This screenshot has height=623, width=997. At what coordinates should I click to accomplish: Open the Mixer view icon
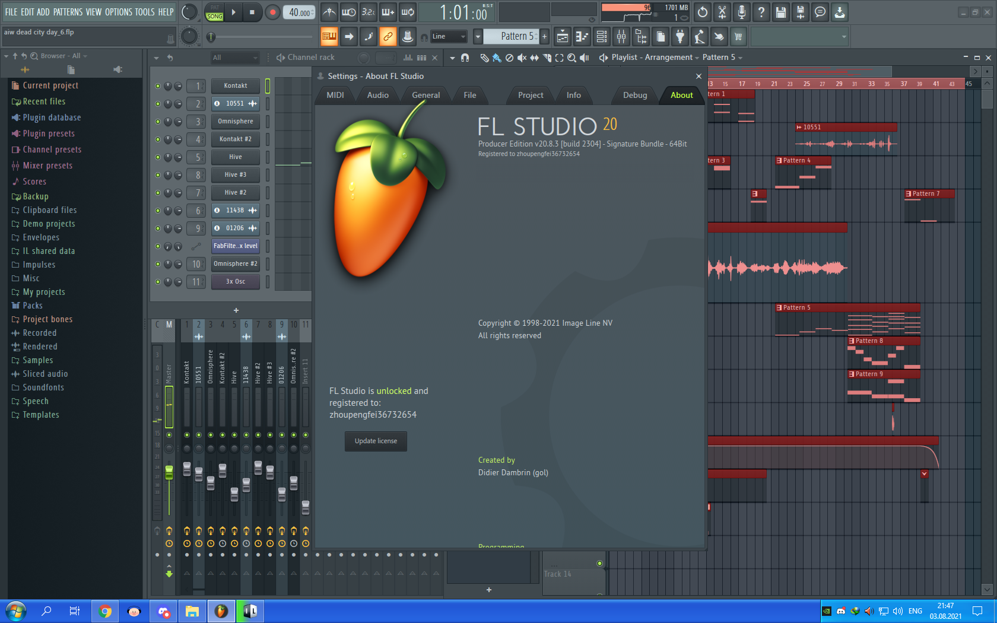621,37
